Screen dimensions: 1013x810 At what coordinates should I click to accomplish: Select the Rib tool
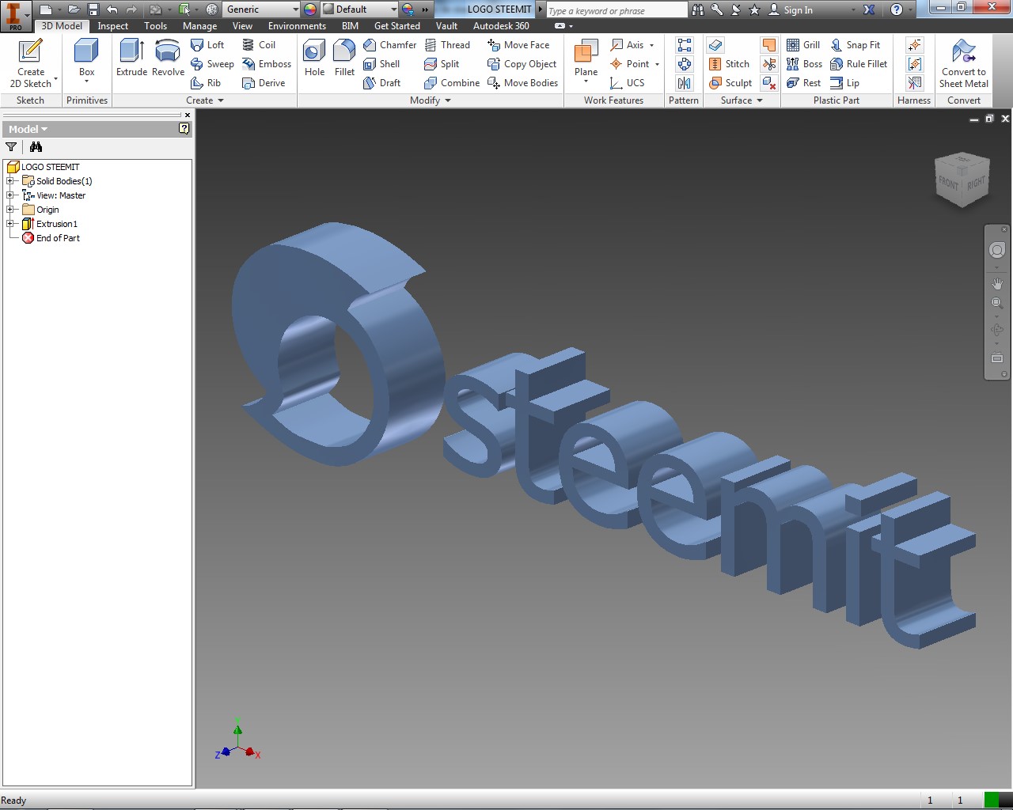[206, 83]
